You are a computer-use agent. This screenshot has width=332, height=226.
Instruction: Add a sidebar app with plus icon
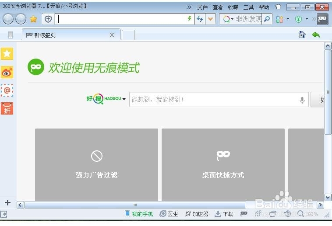7,202
